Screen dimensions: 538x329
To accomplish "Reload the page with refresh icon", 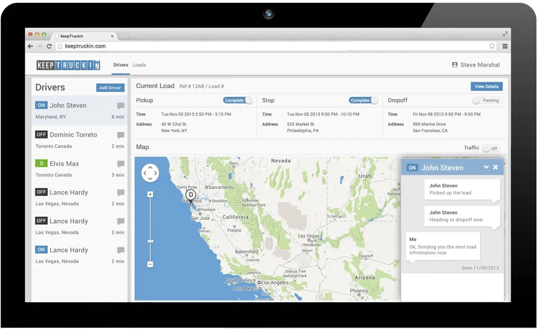I will 49,46.
